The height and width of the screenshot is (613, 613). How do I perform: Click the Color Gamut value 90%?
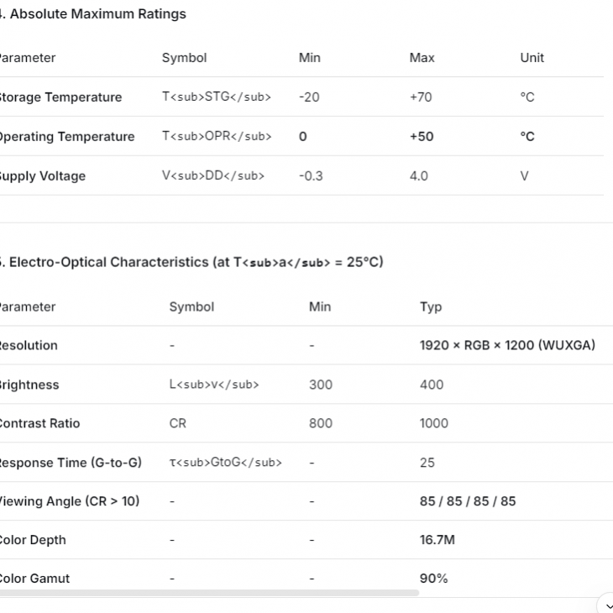tap(434, 579)
